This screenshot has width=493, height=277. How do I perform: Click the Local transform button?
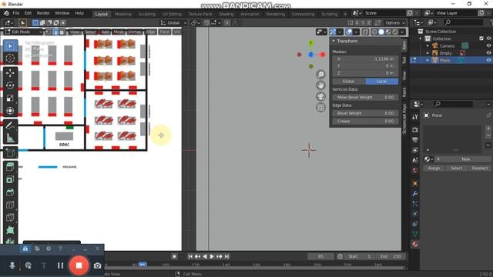pos(382,82)
